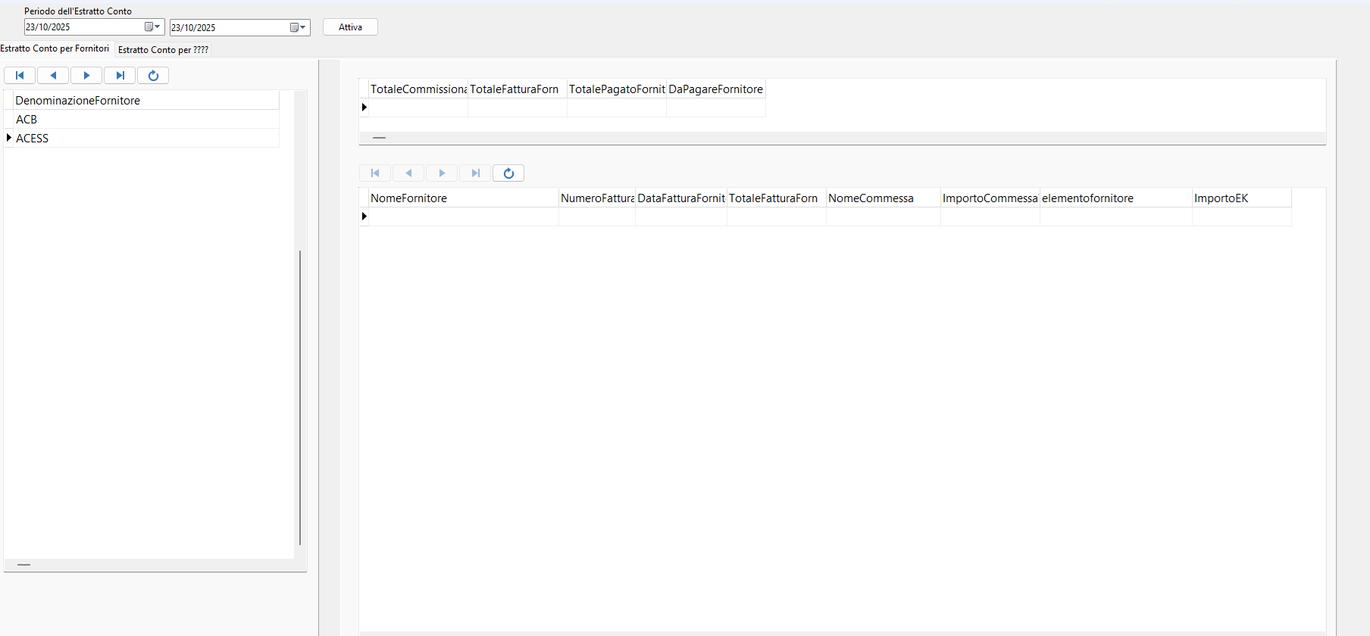The image size is (1370, 636).
Task: Click the DenominazioneFornitore column header
Action: 146,101
